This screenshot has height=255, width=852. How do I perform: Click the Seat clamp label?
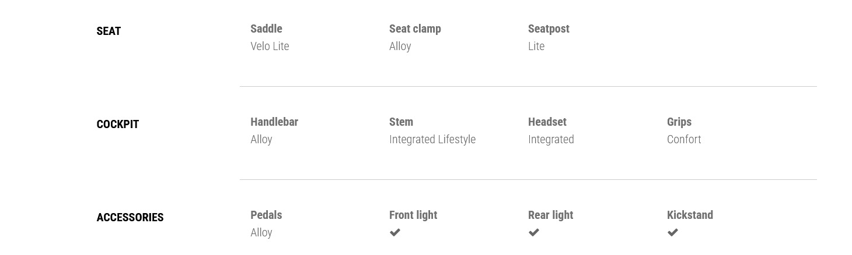pyautogui.click(x=415, y=29)
